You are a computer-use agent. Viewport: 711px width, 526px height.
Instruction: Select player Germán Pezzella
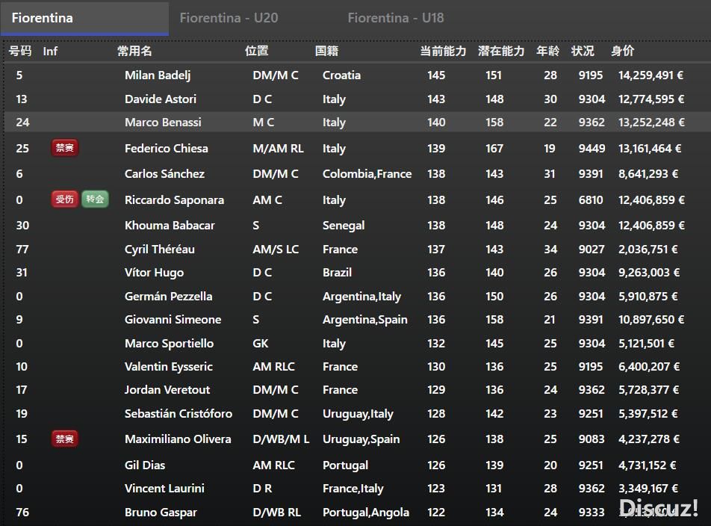click(x=168, y=297)
